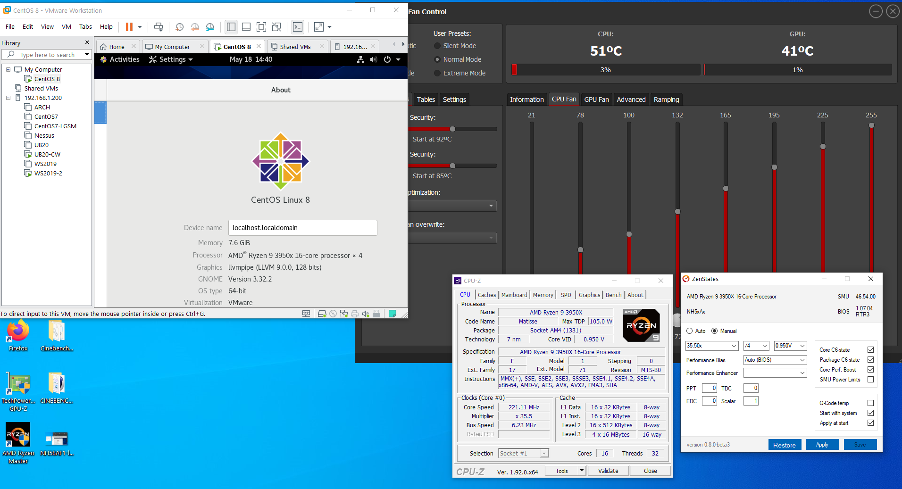This screenshot has width=902, height=489.
Task: Open the Settings dropdown in CentOS top bar
Action: [171, 59]
